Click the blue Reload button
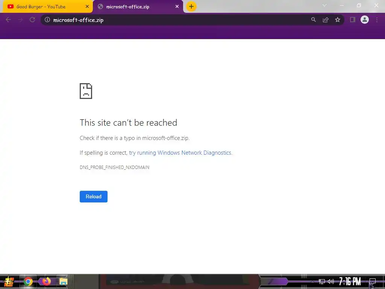The height and width of the screenshot is (289, 385). pos(94,196)
